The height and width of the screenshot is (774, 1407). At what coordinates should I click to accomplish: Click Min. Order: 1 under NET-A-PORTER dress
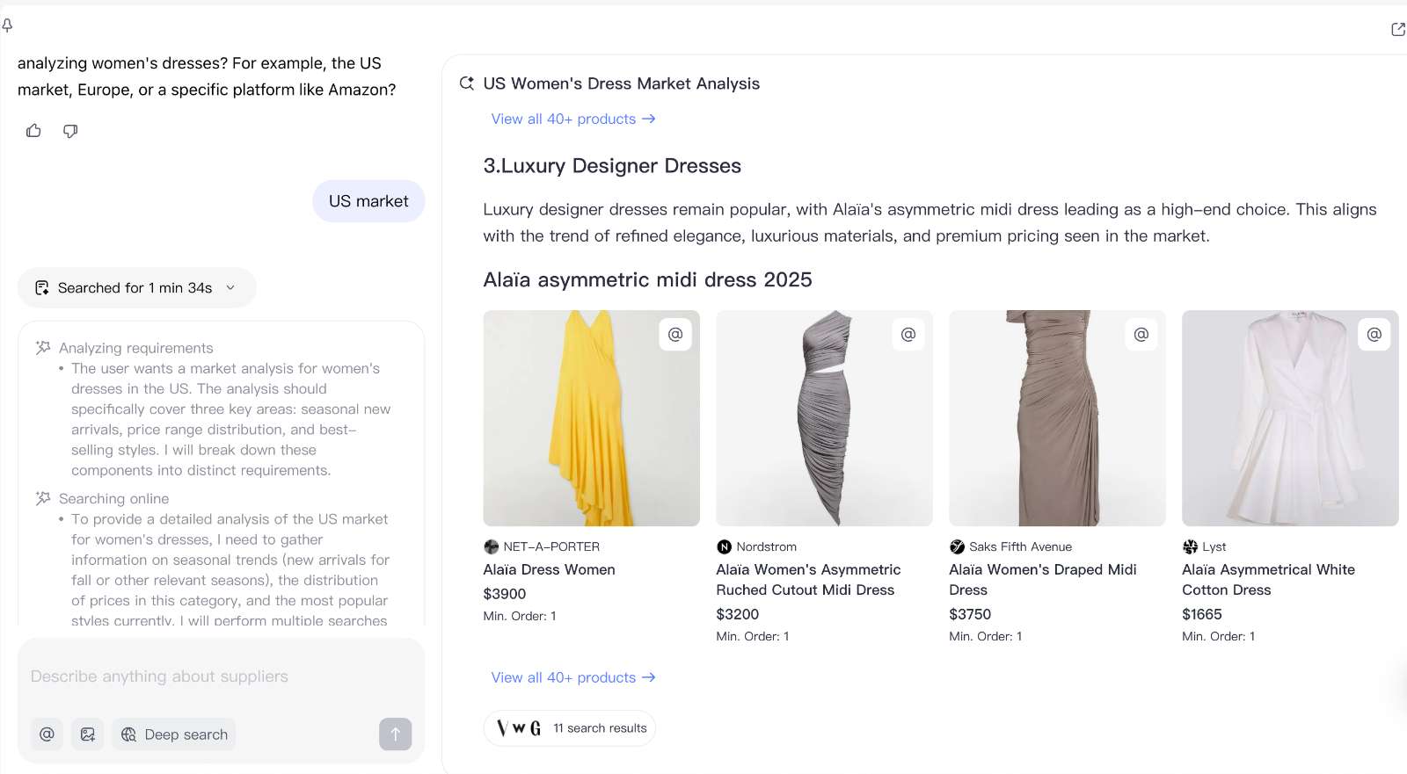click(520, 616)
